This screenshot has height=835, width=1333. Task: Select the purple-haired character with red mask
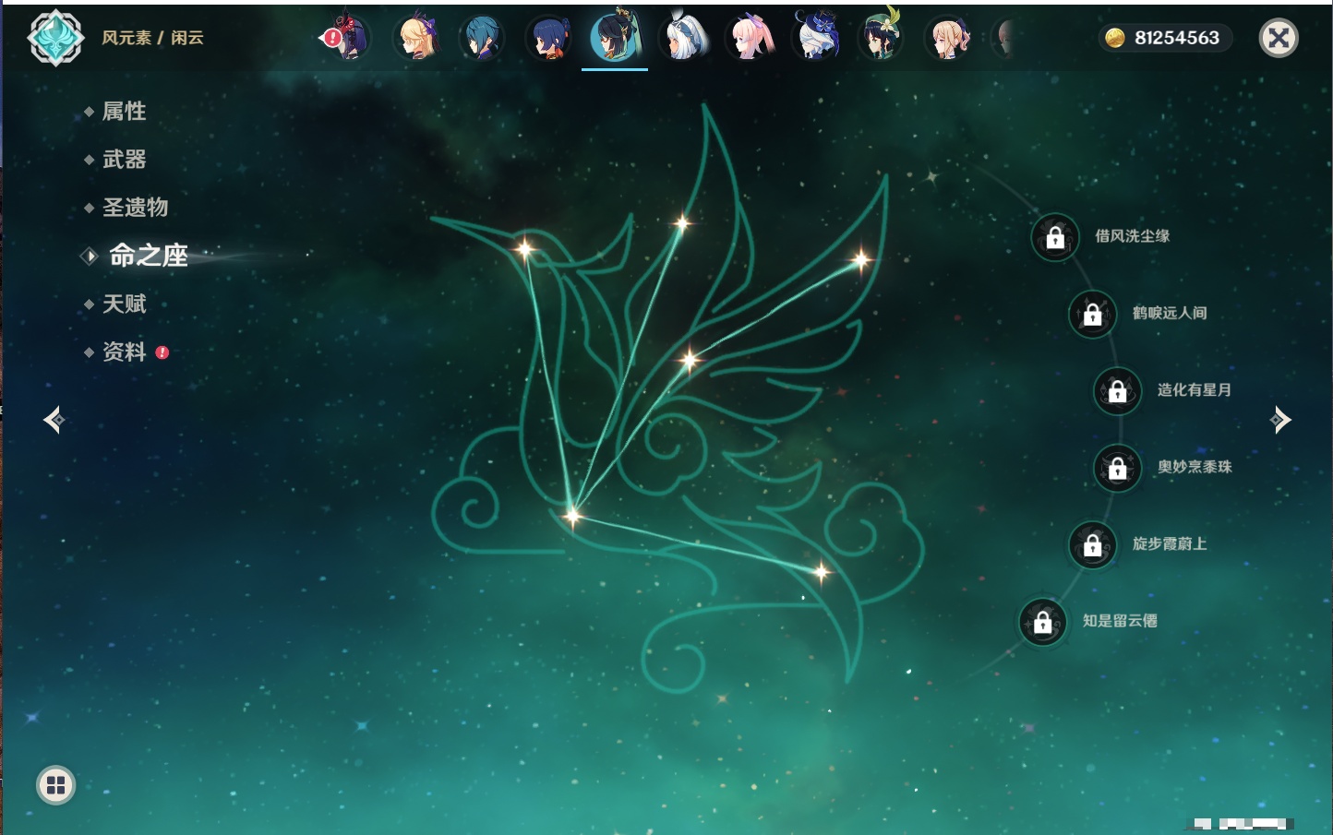[x=348, y=38]
